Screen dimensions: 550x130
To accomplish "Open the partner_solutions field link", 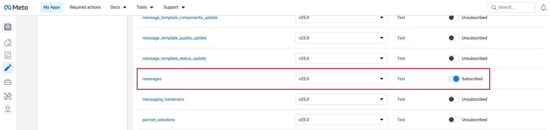I will (x=159, y=120).
